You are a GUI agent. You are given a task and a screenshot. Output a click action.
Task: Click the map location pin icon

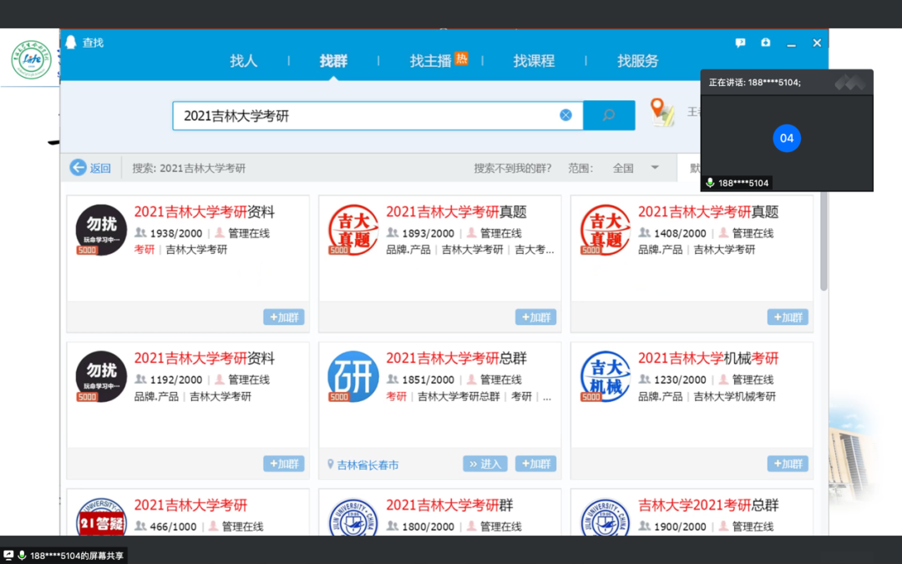click(x=661, y=112)
